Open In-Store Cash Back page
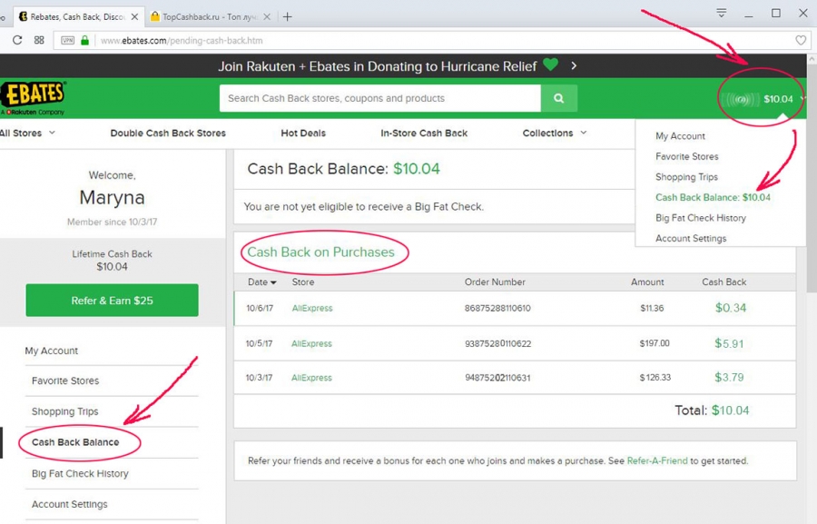 tap(424, 133)
